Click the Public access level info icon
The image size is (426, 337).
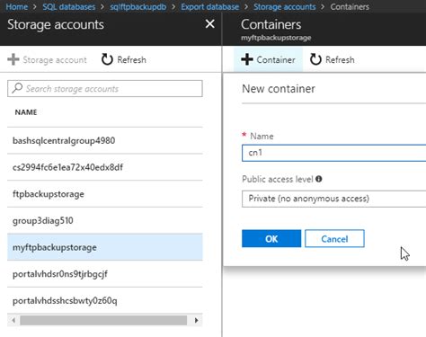pos(319,179)
